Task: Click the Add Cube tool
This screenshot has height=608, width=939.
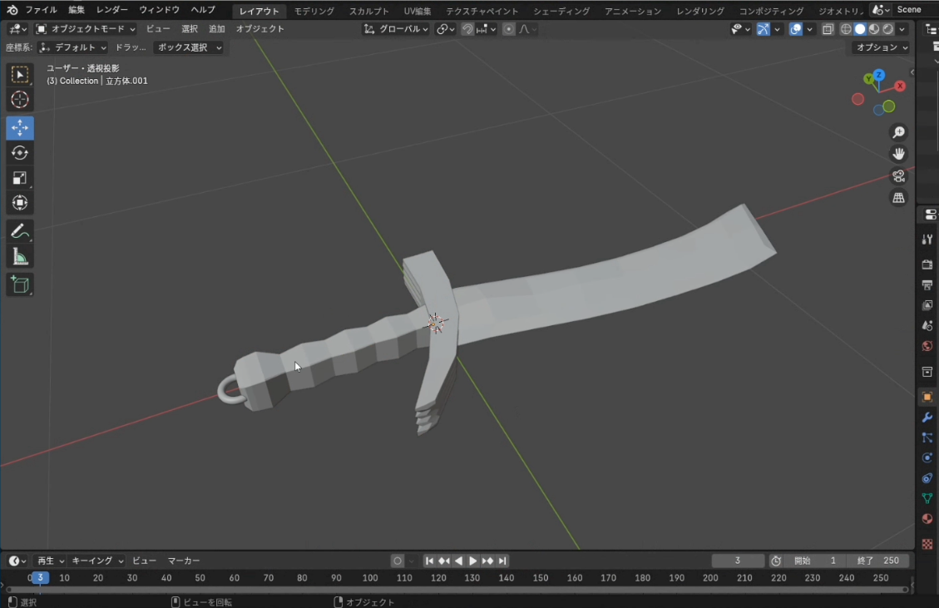Action: pos(20,285)
